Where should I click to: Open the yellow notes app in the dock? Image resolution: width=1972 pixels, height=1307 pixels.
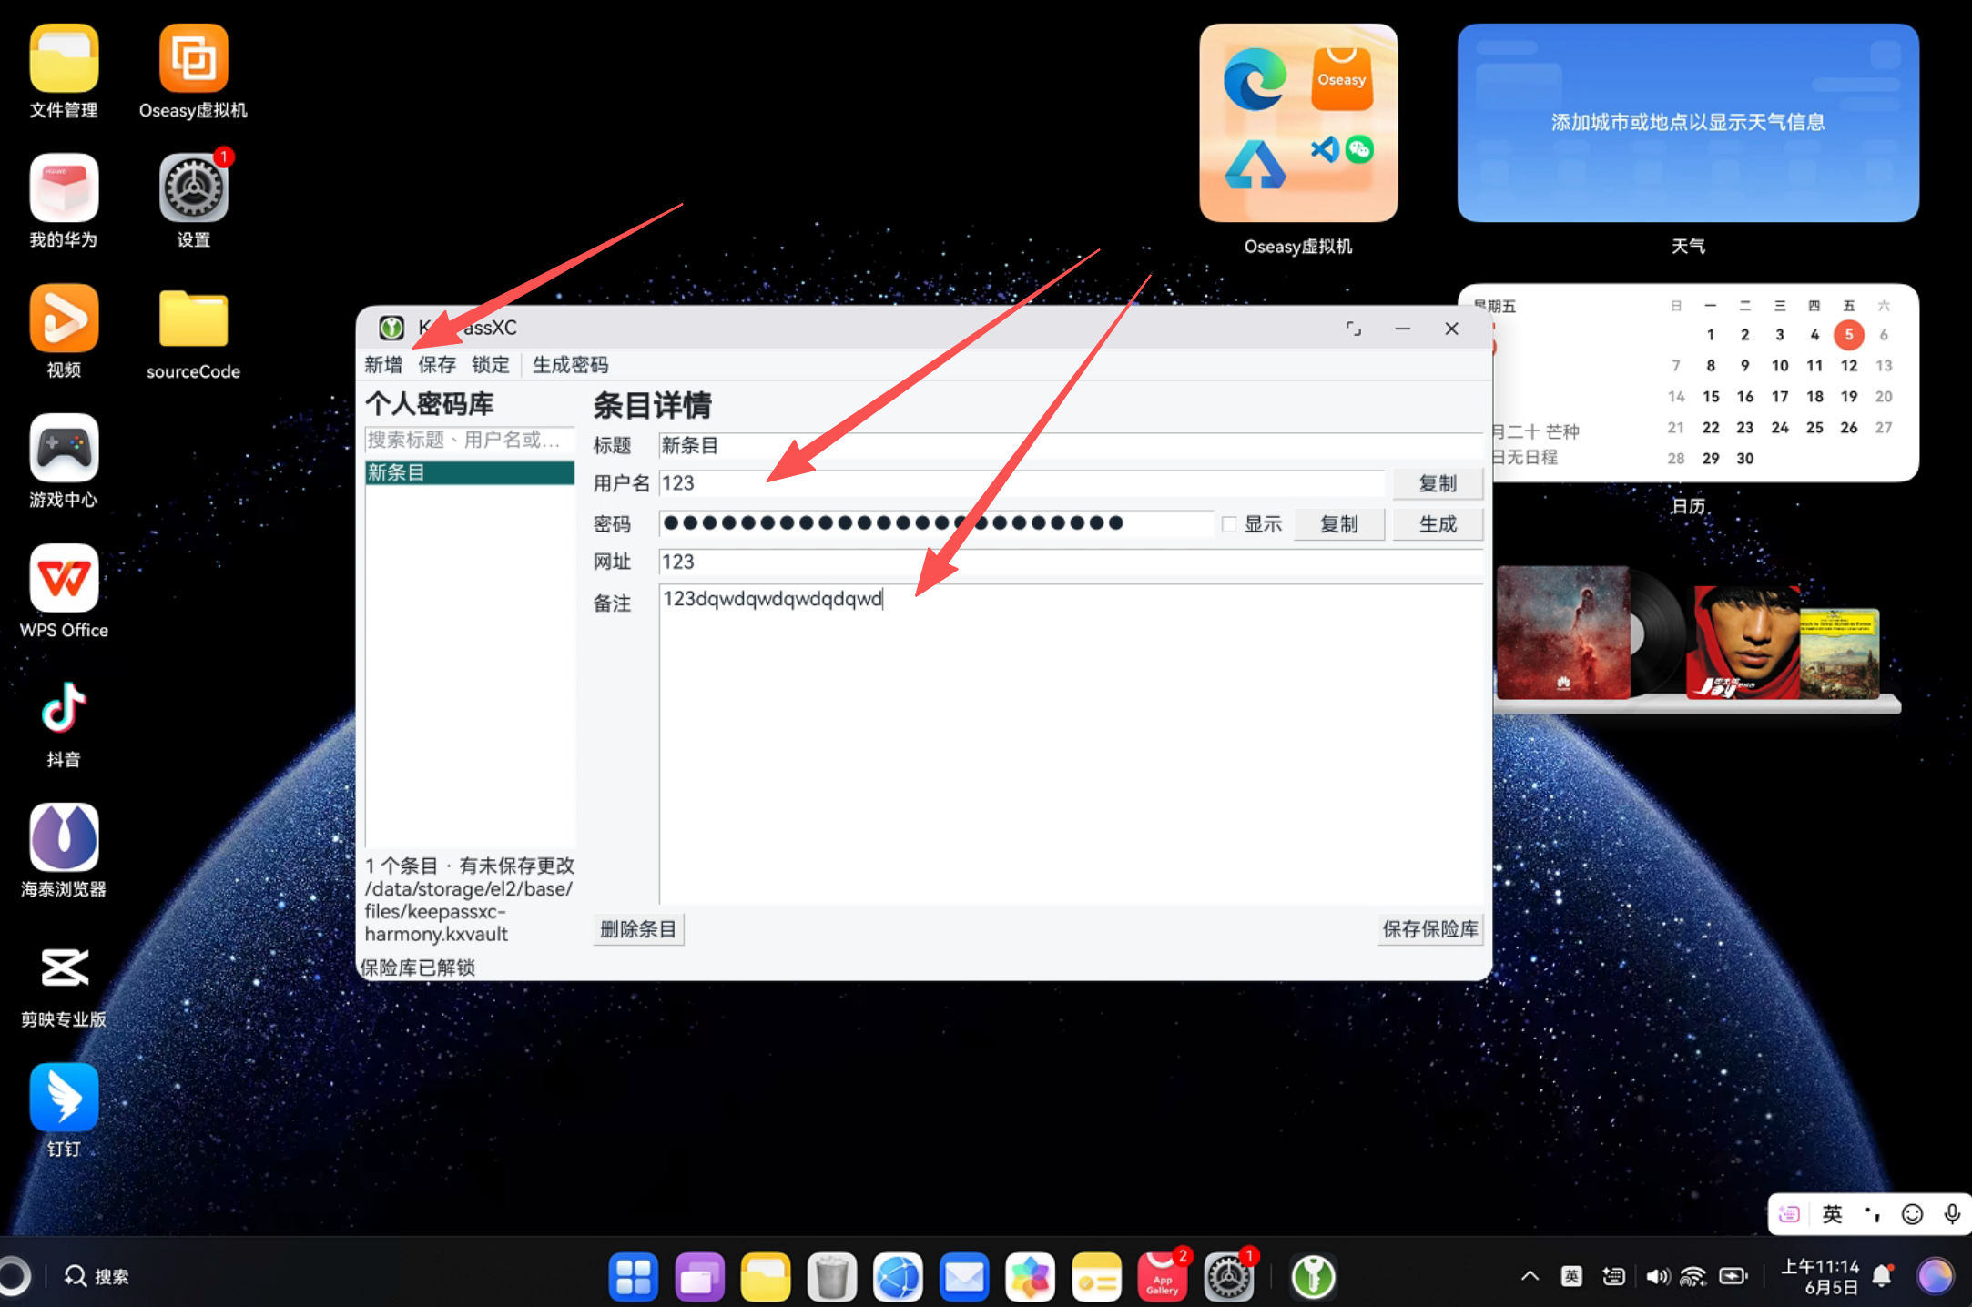[x=1096, y=1277]
